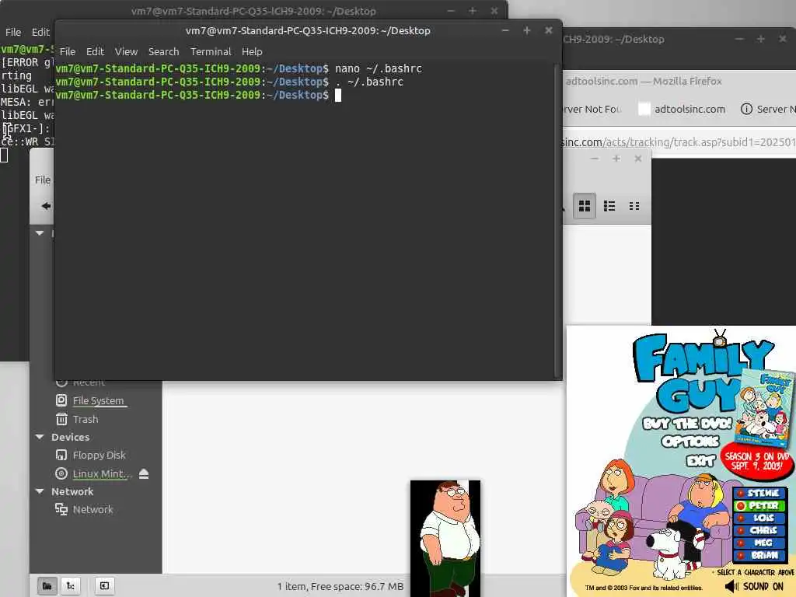The image size is (796, 597).
Task: Open the front terminal's File menu
Action: pyautogui.click(x=68, y=51)
